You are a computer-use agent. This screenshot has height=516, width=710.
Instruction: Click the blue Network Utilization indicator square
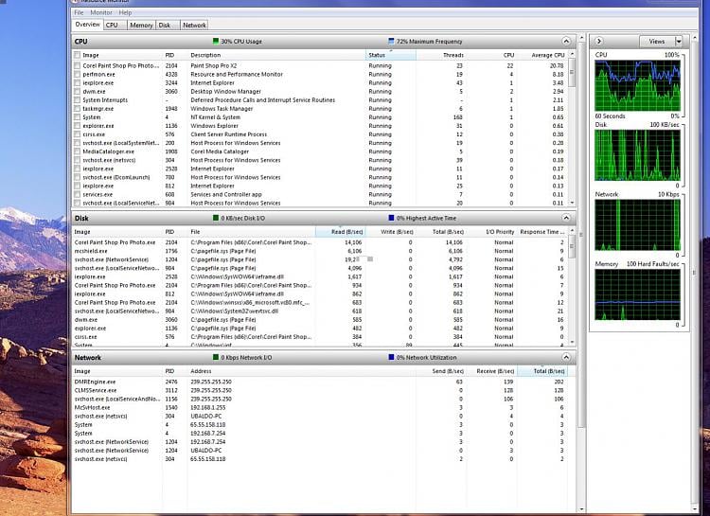[x=391, y=358]
